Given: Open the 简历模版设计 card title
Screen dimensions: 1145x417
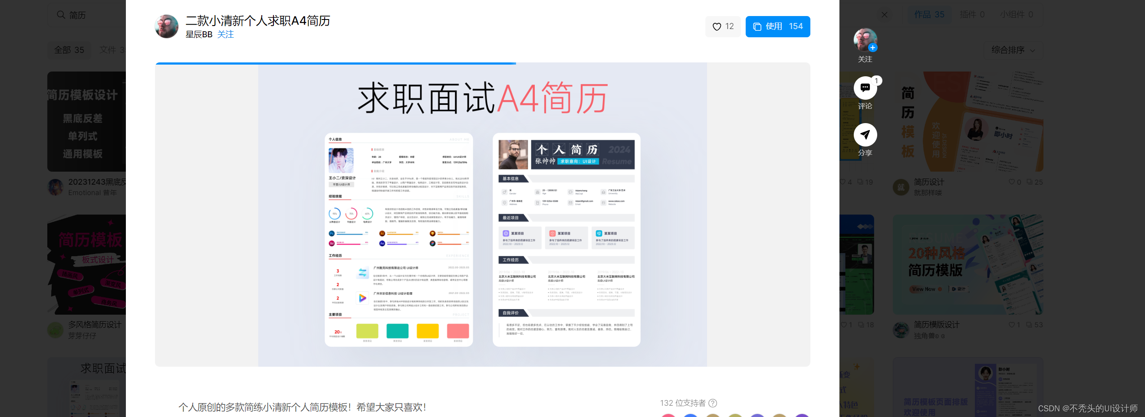Looking at the screenshot, I should pos(936,325).
